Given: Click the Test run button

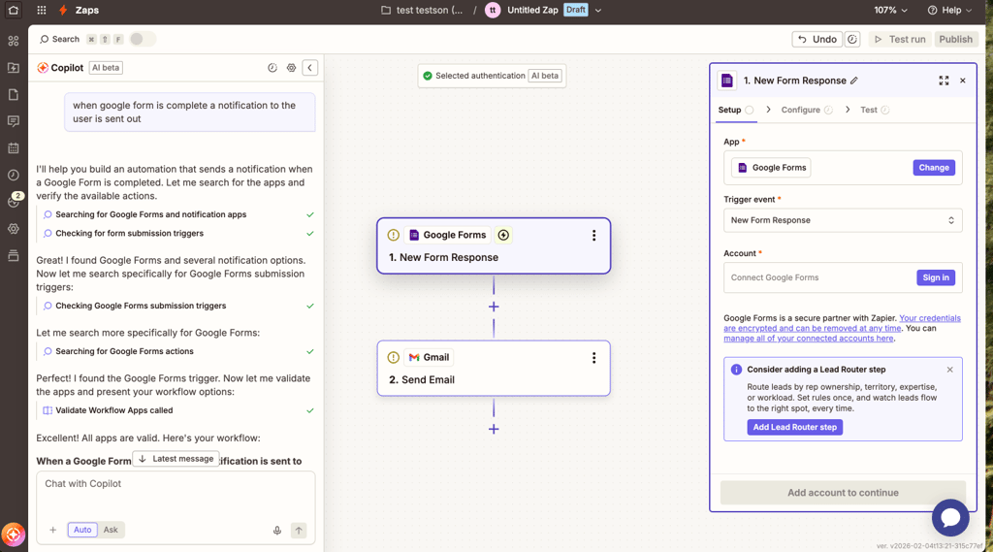Looking at the screenshot, I should click(900, 40).
